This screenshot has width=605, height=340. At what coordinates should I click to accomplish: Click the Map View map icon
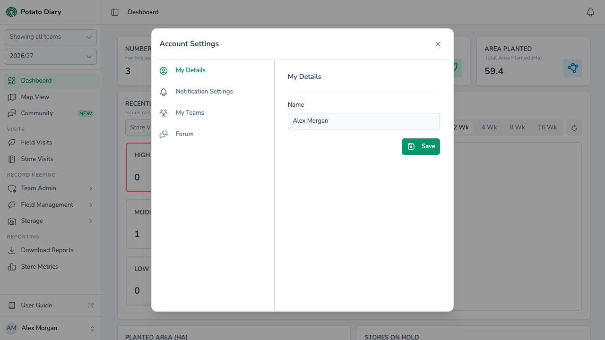(x=12, y=97)
